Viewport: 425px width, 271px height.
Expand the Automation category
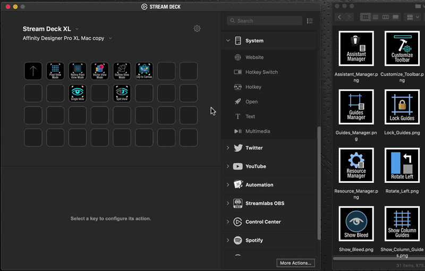tap(228, 184)
